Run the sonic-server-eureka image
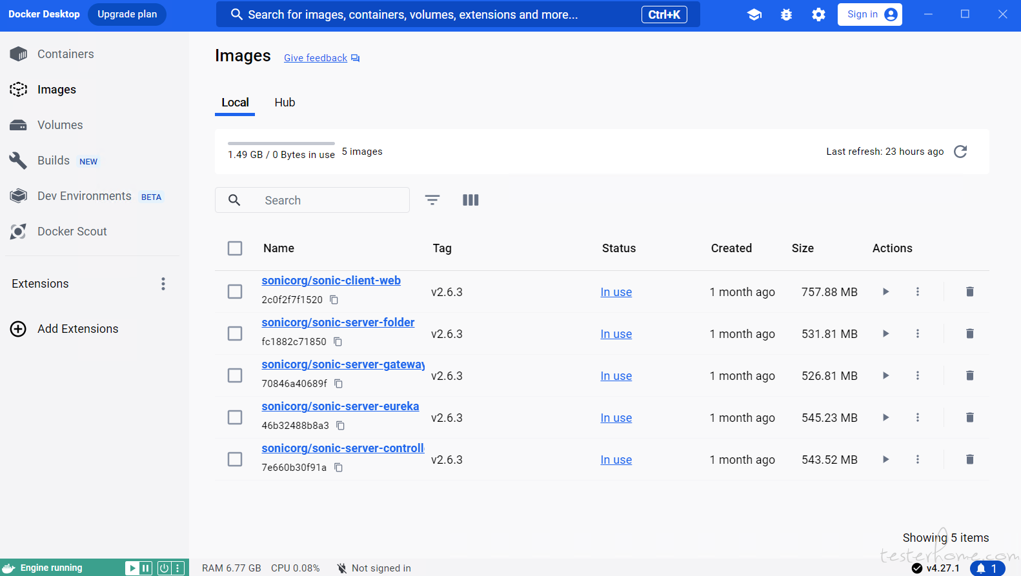This screenshot has width=1021, height=576. coord(886,417)
